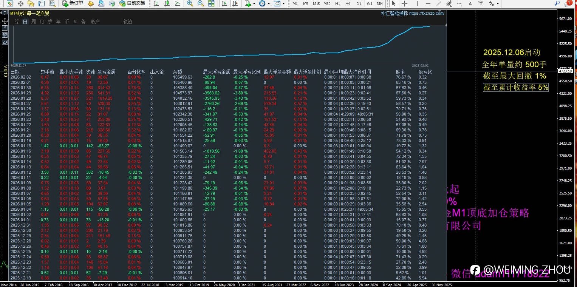The image size is (577, 287).
Task: Switch chart to line chart mode
Action: tap(178, 3)
